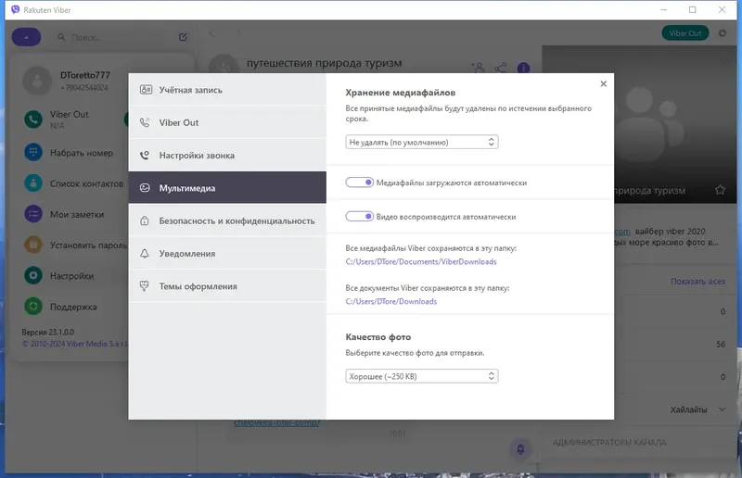This screenshot has width=742, height=478.
Task: Click the themes brush icon
Action: coord(145,286)
